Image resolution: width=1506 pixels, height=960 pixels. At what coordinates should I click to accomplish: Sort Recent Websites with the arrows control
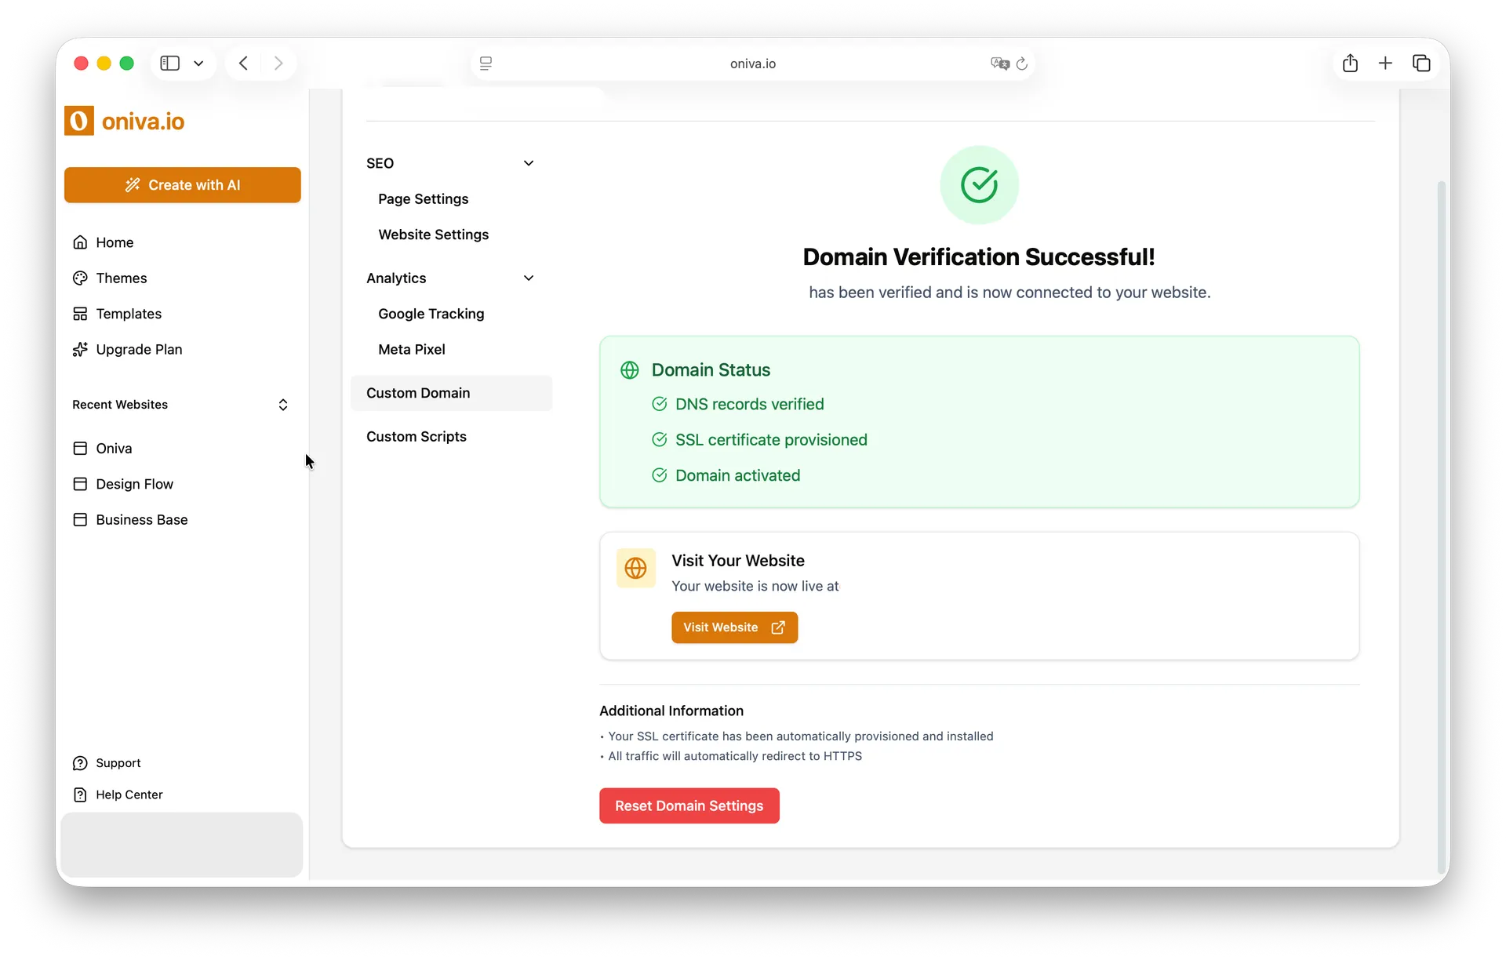click(283, 405)
